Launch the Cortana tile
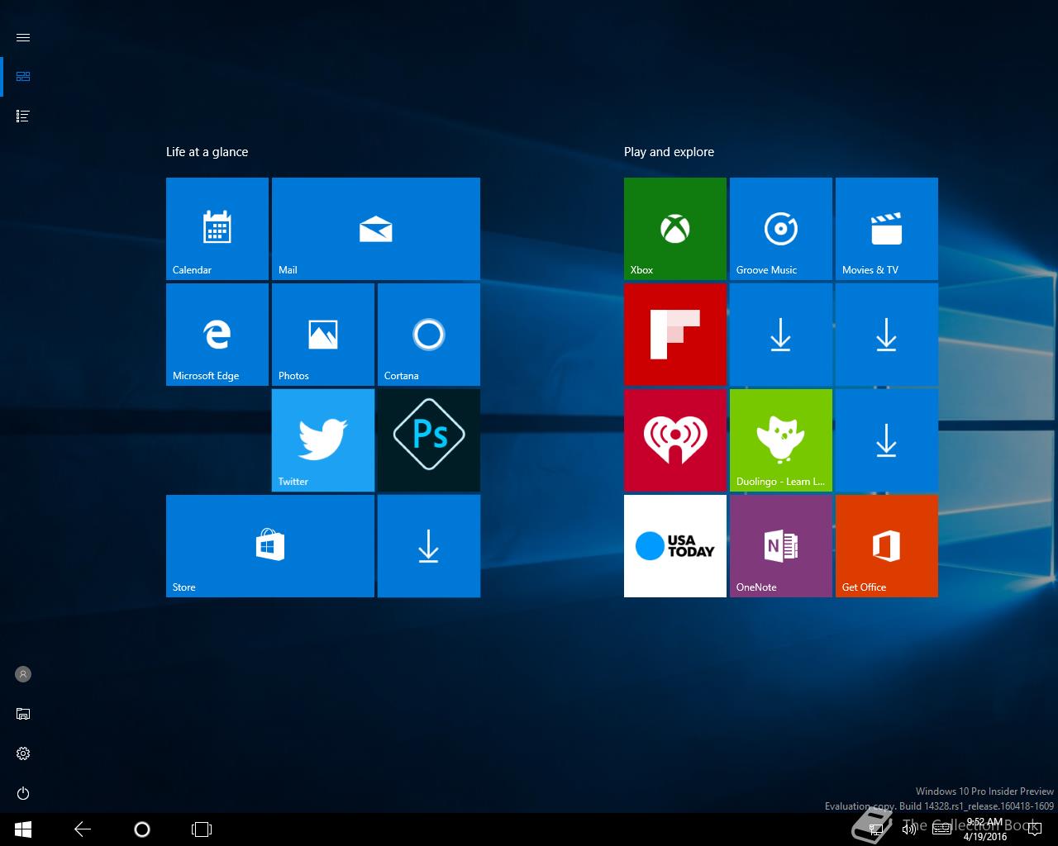This screenshot has width=1058, height=846. coord(429,335)
